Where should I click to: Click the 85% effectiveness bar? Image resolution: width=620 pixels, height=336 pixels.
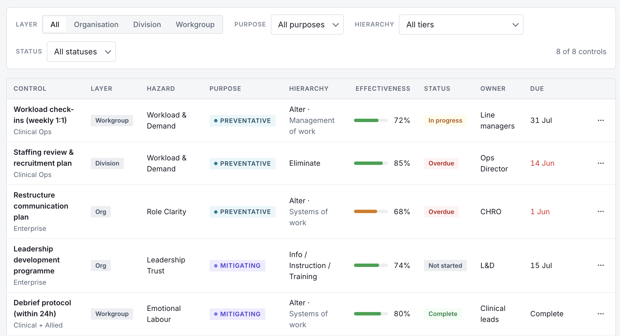coord(371,163)
